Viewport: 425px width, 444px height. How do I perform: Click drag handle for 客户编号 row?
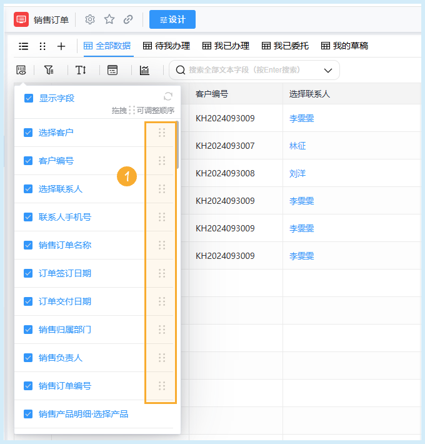(162, 161)
